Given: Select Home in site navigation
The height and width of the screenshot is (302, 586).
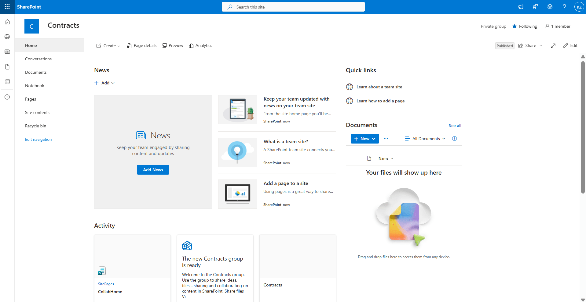Looking at the screenshot, I should pos(49,45).
